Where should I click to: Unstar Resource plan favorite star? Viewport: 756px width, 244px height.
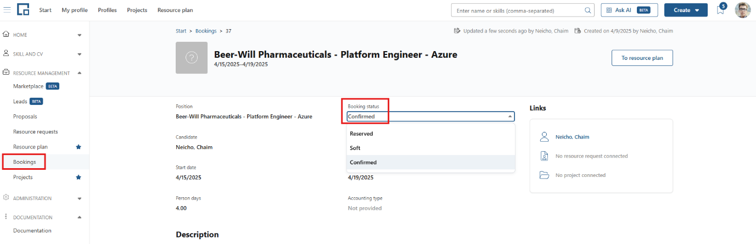coord(79,147)
